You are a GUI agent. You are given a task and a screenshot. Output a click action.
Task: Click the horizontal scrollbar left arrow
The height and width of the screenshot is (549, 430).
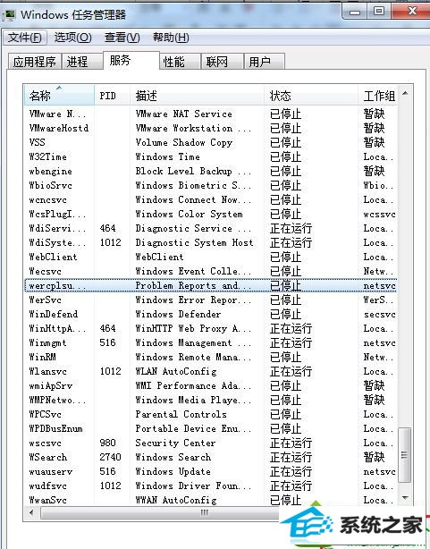point(31,513)
